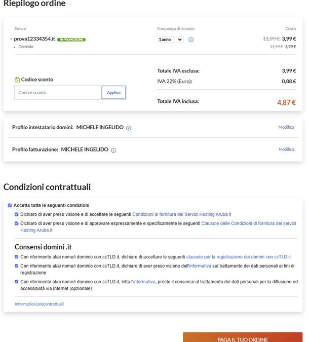Click Modifica for domain holder profile
Screen dimensions: 309x342
click(x=286, y=127)
